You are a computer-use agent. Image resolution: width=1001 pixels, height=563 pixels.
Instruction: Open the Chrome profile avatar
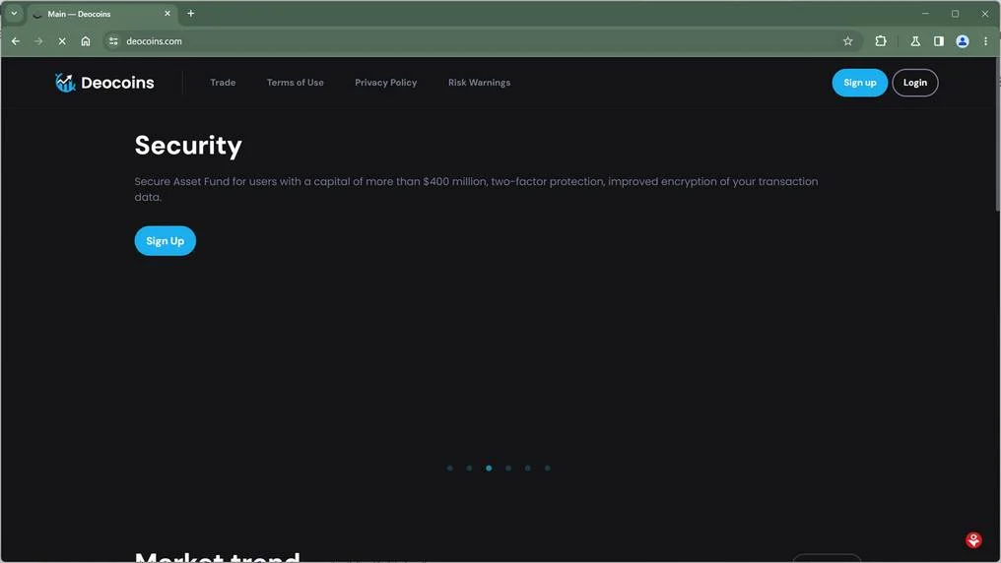coord(962,40)
